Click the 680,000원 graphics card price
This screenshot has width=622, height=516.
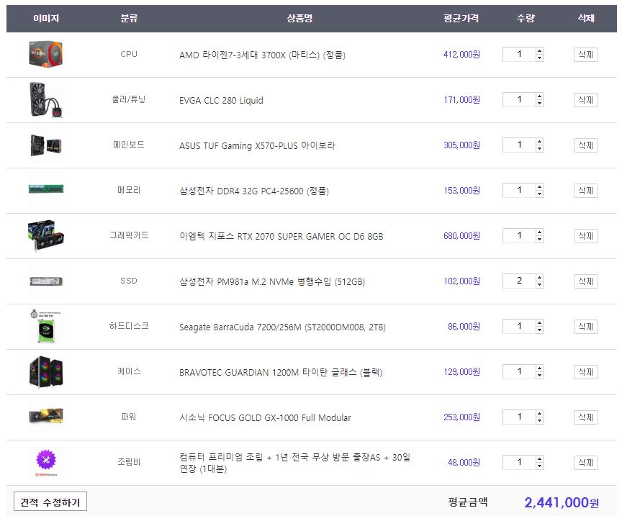(461, 235)
